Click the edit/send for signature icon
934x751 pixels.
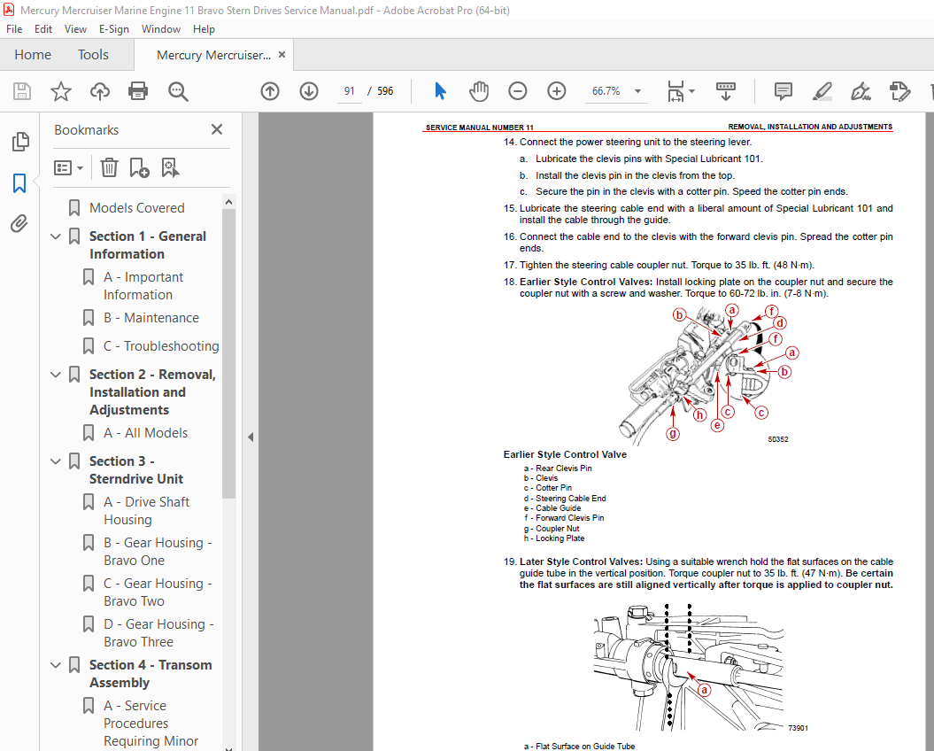click(899, 91)
